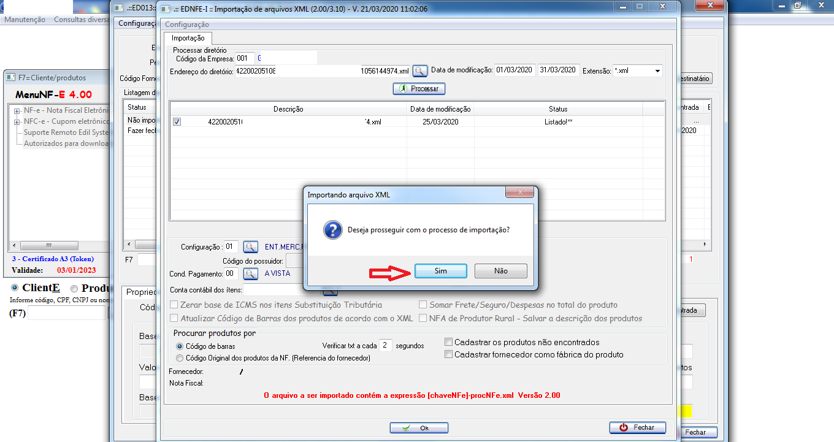Expand the NF-e Nota Fiscal tree node
This screenshot has height=442, width=834.
pos(17,110)
